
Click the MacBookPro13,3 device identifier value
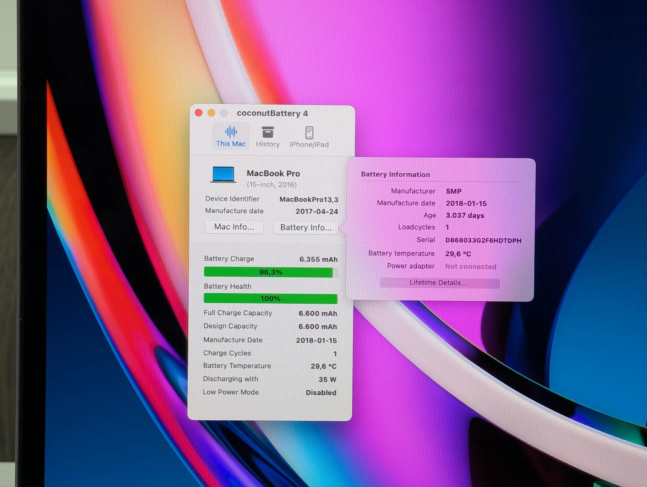click(x=309, y=200)
